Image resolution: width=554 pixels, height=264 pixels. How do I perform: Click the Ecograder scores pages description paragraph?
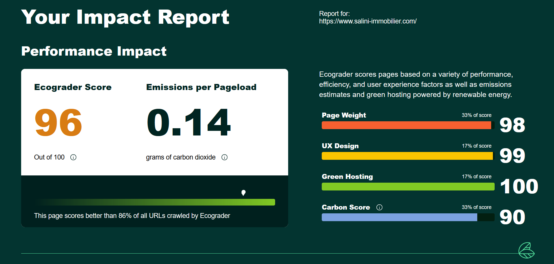[x=416, y=85]
